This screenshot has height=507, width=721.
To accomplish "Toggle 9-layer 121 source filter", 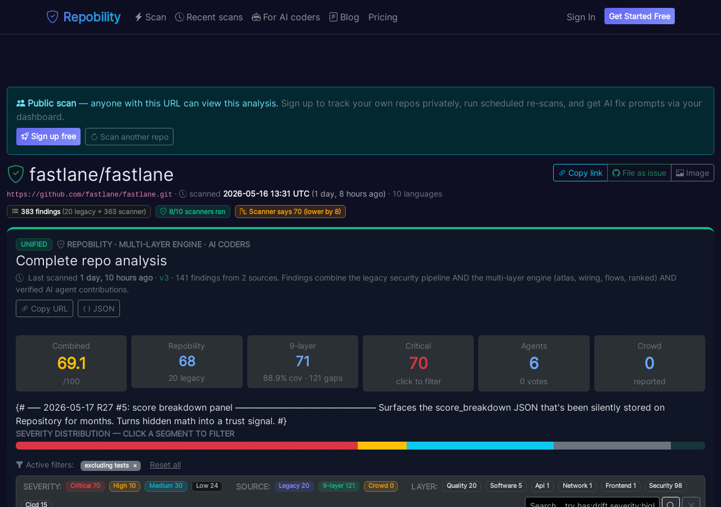I will 339,486.
